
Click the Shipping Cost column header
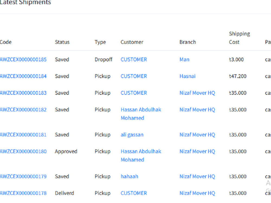tap(239, 38)
